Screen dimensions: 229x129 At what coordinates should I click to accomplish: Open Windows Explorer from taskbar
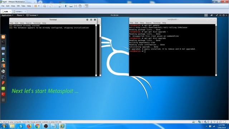[12, 126]
